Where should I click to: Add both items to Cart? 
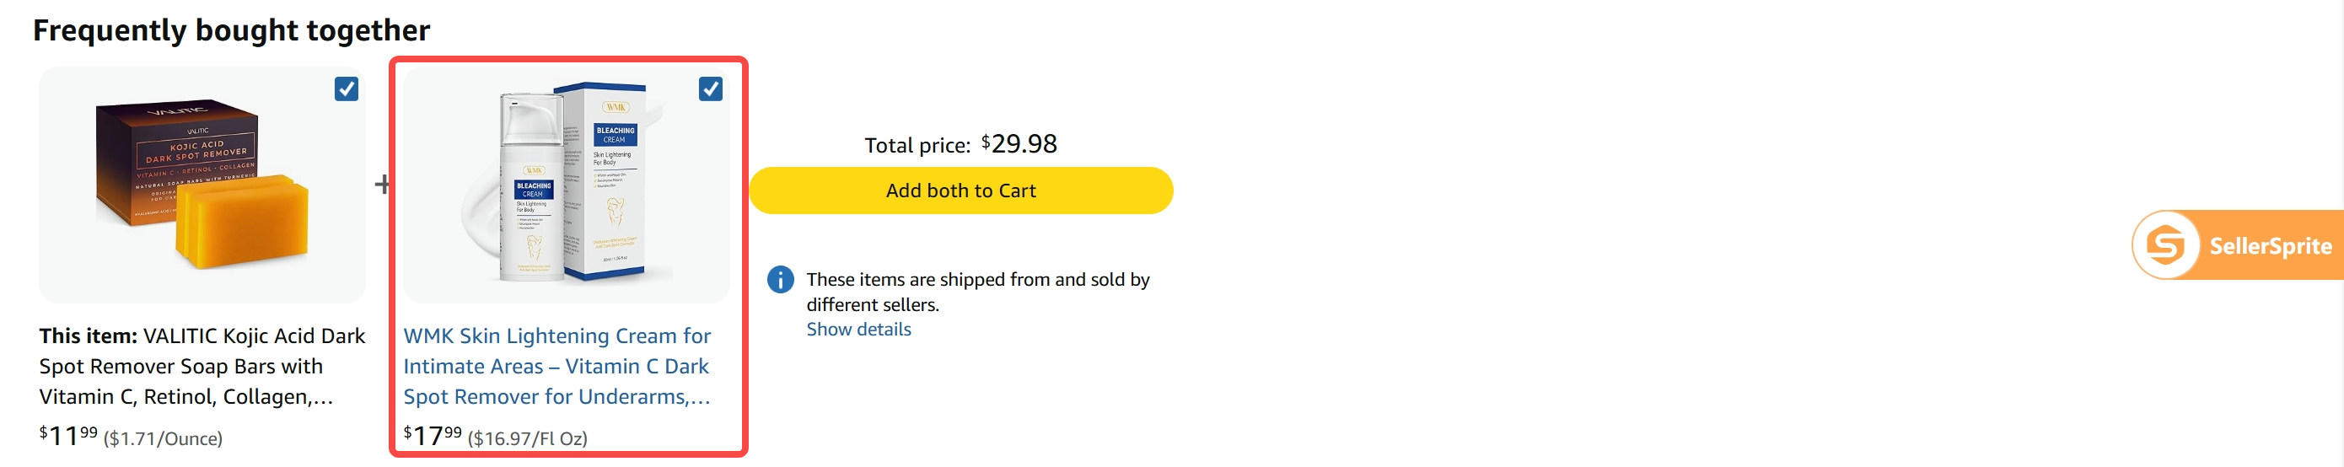[961, 191]
